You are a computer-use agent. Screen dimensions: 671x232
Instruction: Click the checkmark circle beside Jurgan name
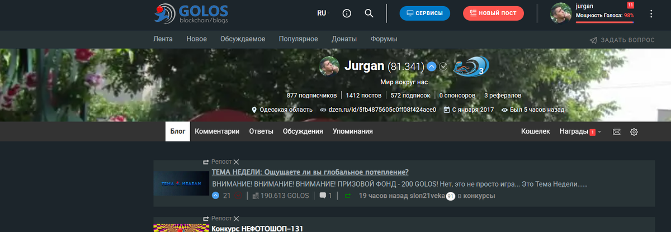coord(443,67)
